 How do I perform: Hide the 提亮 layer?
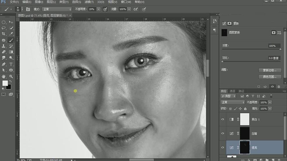coord(223,147)
